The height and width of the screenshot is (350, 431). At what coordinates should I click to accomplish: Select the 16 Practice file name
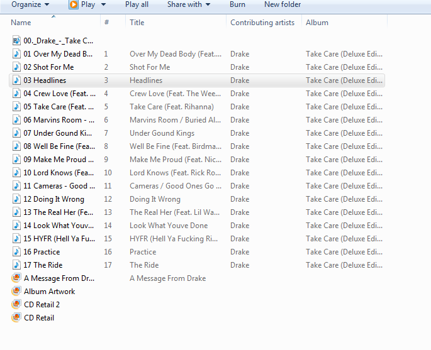[42, 251]
